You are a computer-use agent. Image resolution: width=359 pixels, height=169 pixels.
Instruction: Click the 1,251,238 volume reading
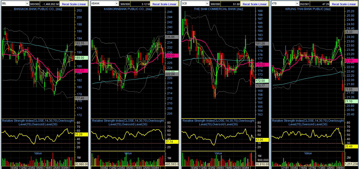(351, 164)
